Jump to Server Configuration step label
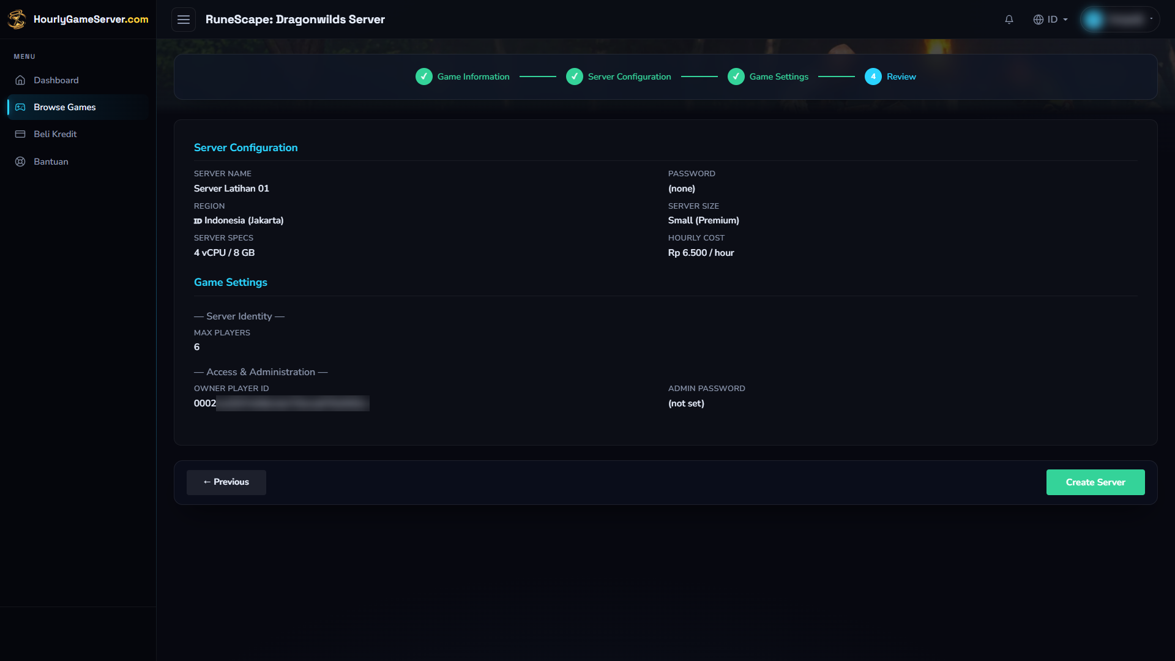 point(630,77)
